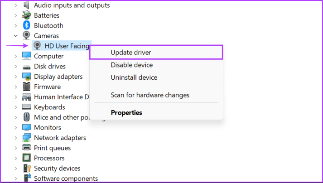Expand the Disk drives category
Viewport: 323px width, 183px height.
[16, 66]
